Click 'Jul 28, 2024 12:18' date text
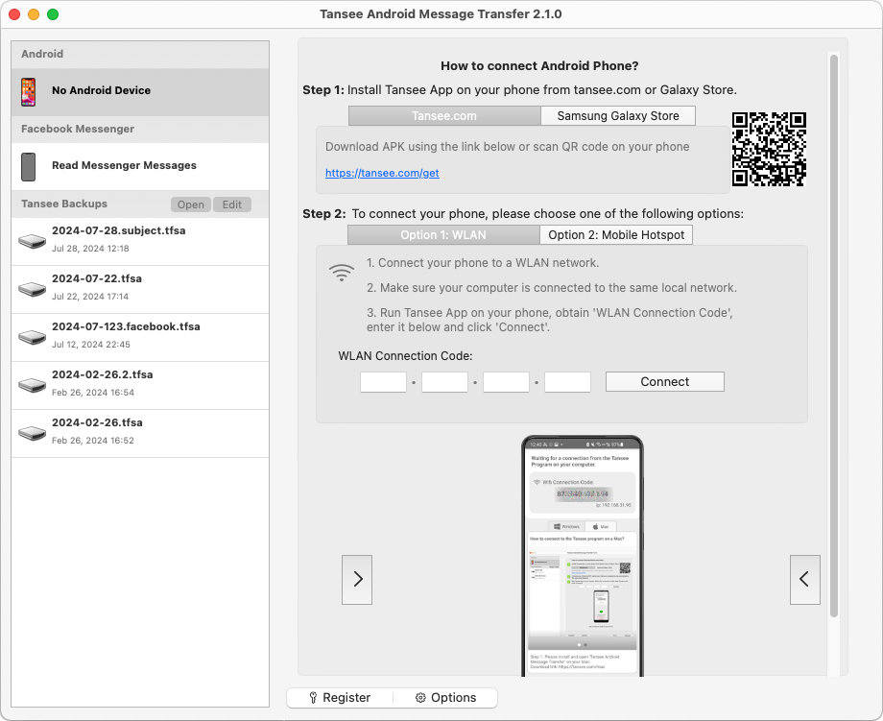 click(x=90, y=249)
